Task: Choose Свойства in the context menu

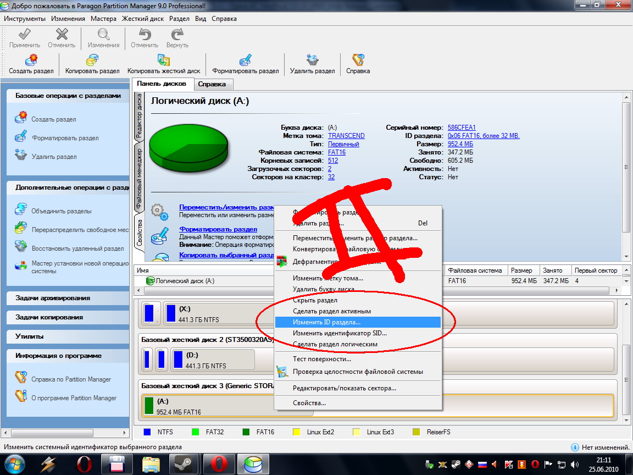Action: click(358, 402)
